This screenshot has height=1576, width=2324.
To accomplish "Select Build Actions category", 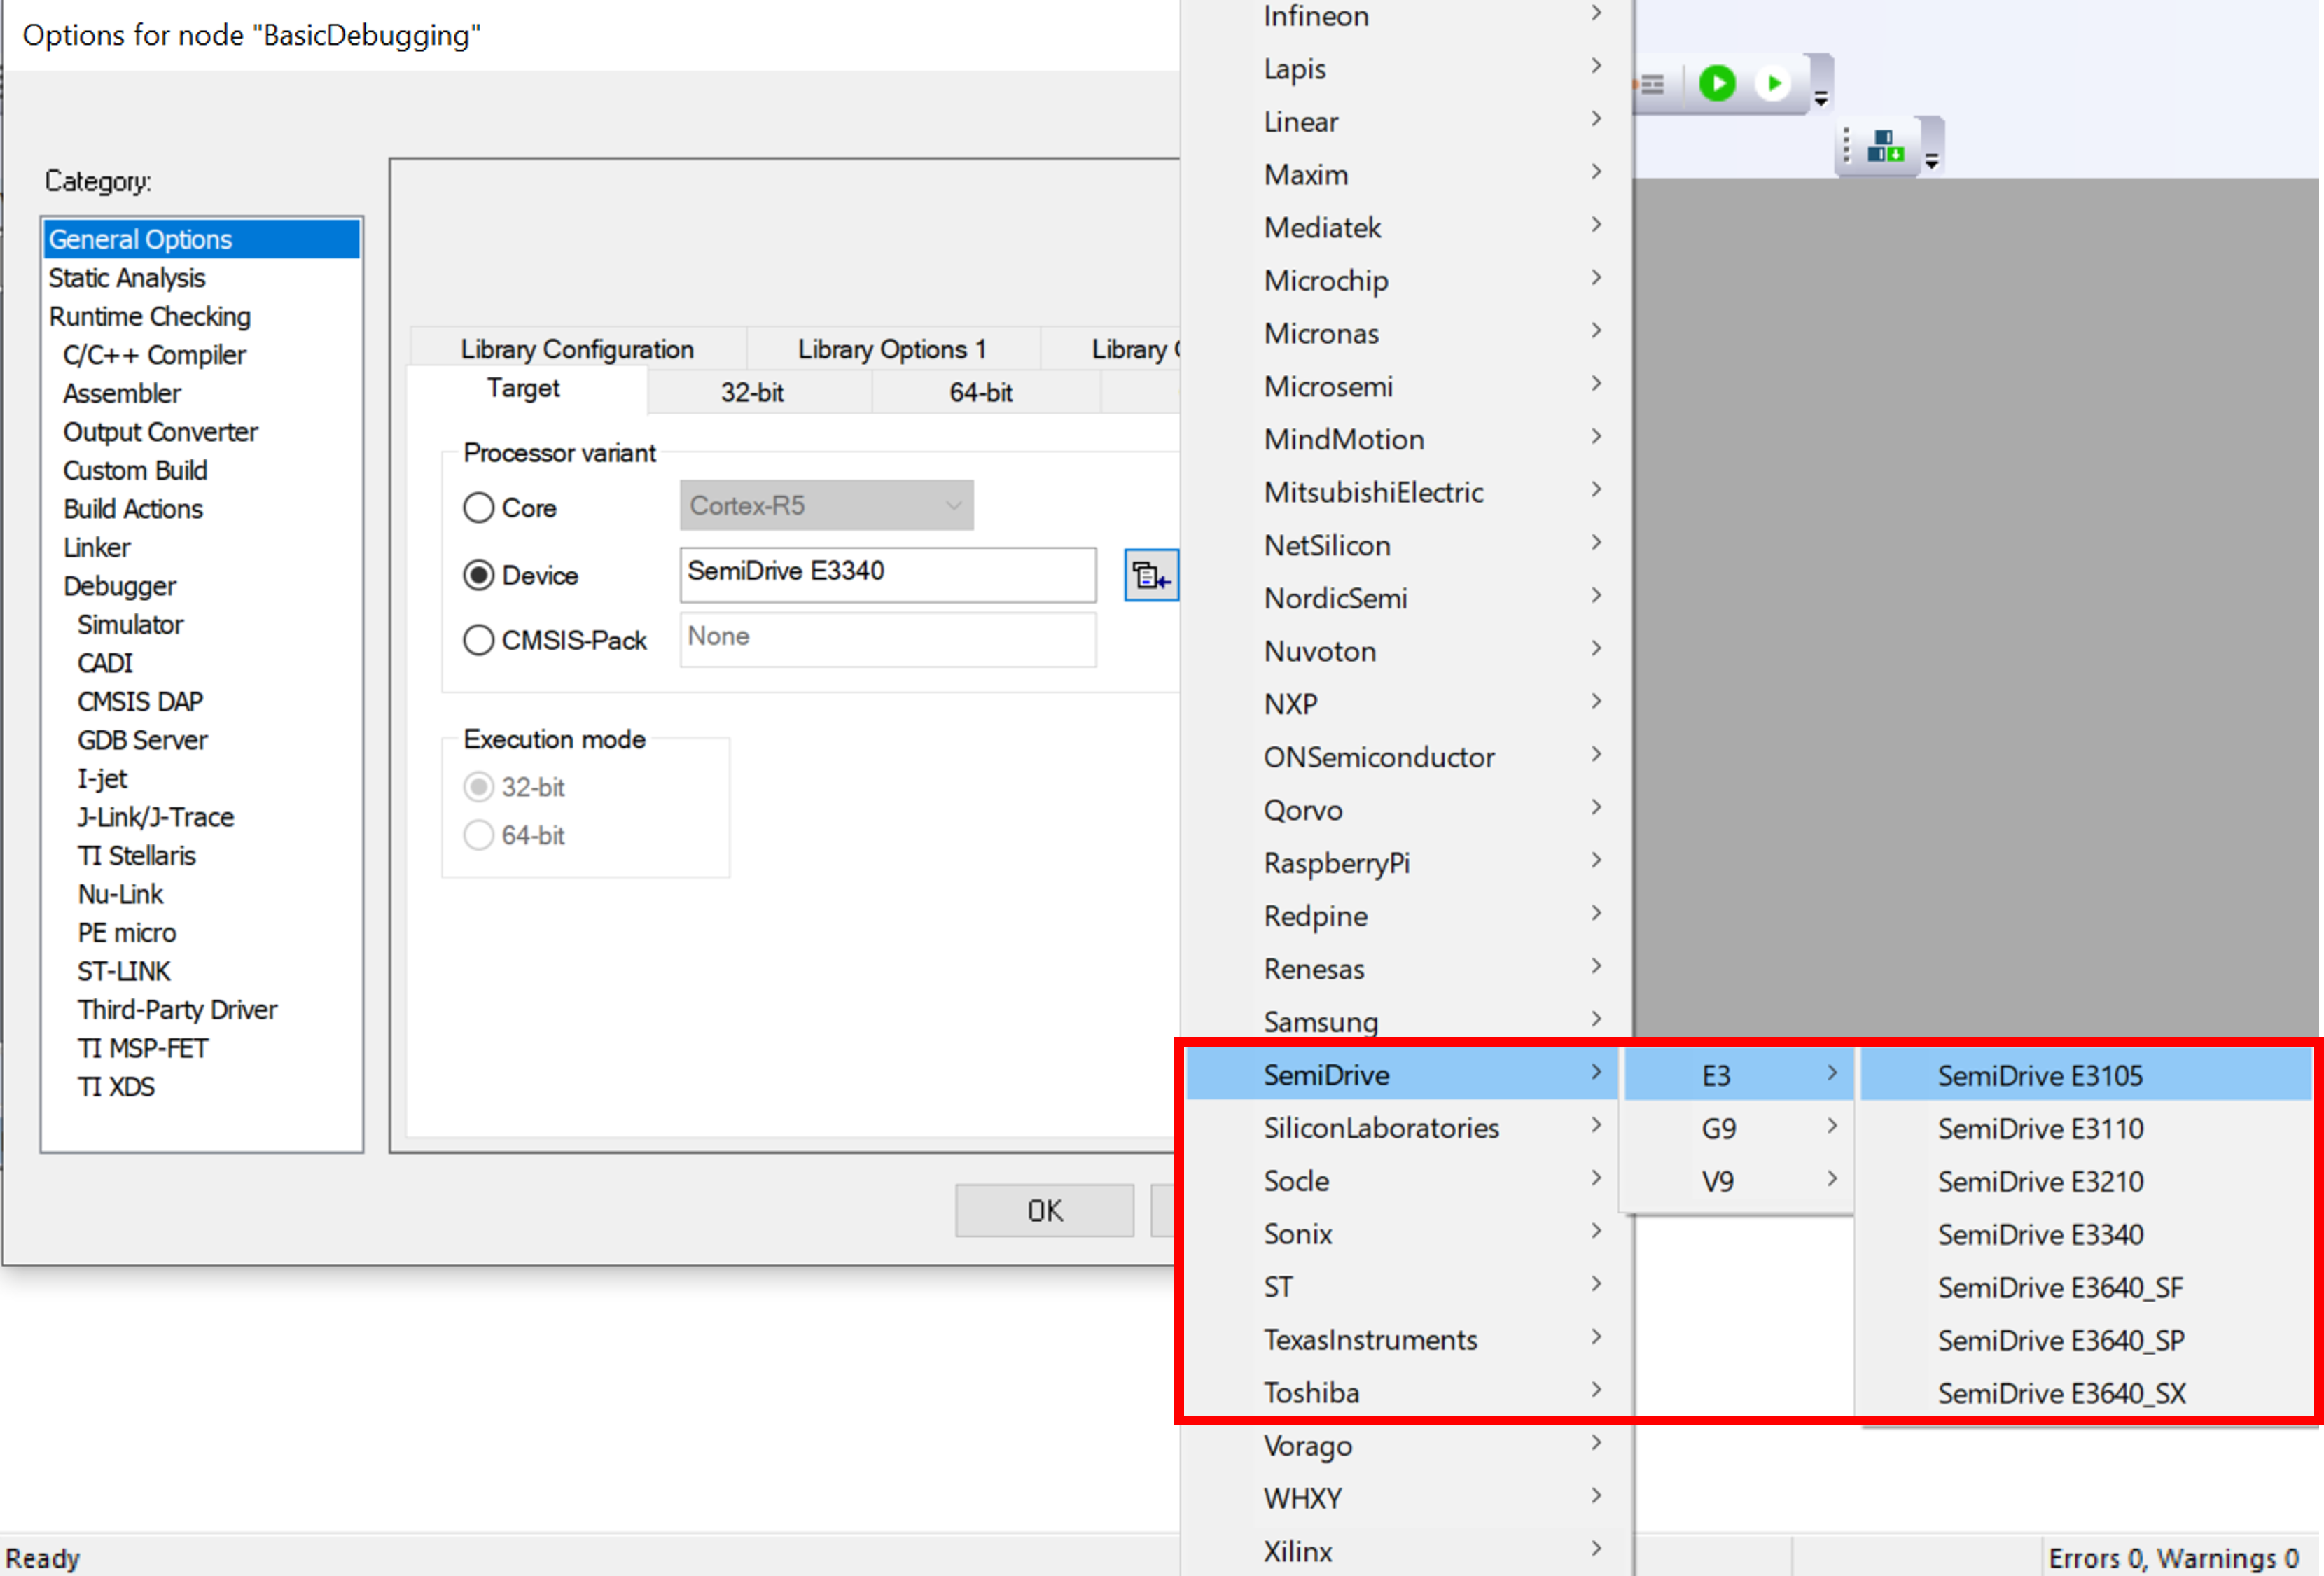I will (x=201, y=509).
